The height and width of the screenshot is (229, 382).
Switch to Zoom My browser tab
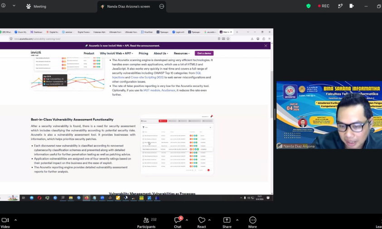pyautogui.click(x=20, y=32)
